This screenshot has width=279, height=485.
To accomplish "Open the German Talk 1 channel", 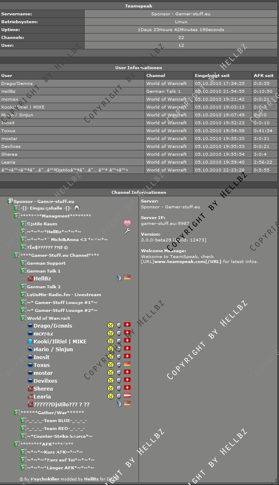I will click(44, 271).
